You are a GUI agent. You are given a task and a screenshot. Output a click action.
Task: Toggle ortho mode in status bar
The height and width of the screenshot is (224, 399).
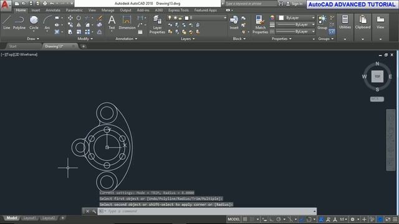[x=272, y=219]
